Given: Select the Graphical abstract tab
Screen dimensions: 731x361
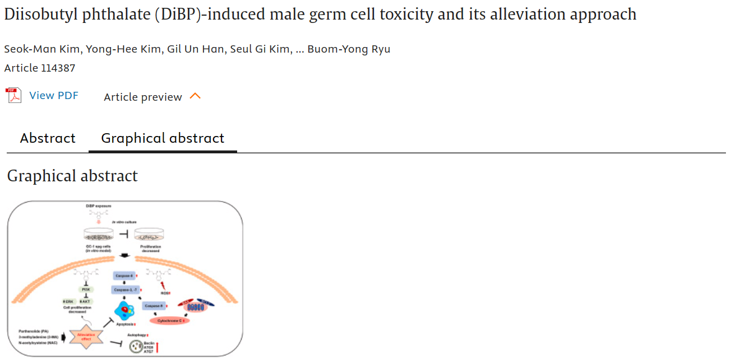Looking at the screenshot, I should tap(163, 138).
